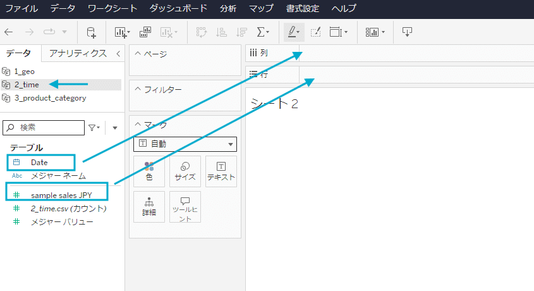Click the replay animation icon
This screenshot has width=534, height=291.
pyautogui.click(x=49, y=32)
